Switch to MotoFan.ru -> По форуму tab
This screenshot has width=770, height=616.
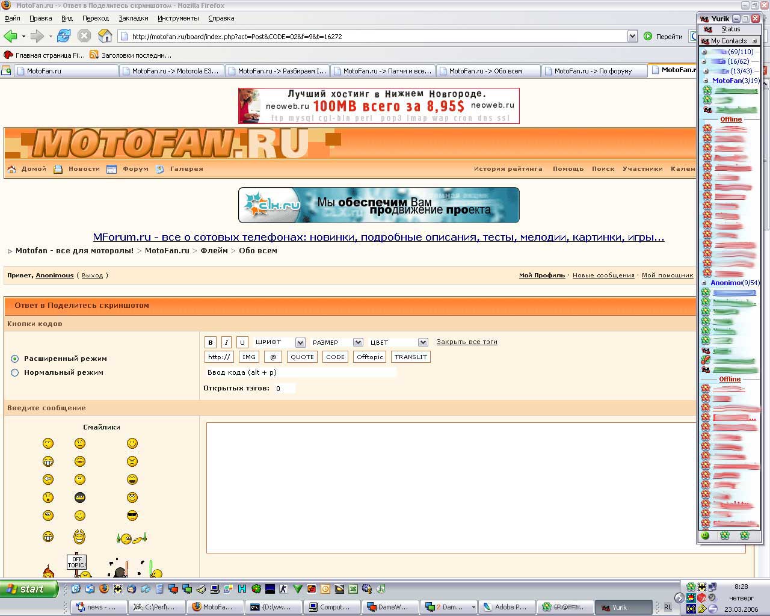[594, 71]
